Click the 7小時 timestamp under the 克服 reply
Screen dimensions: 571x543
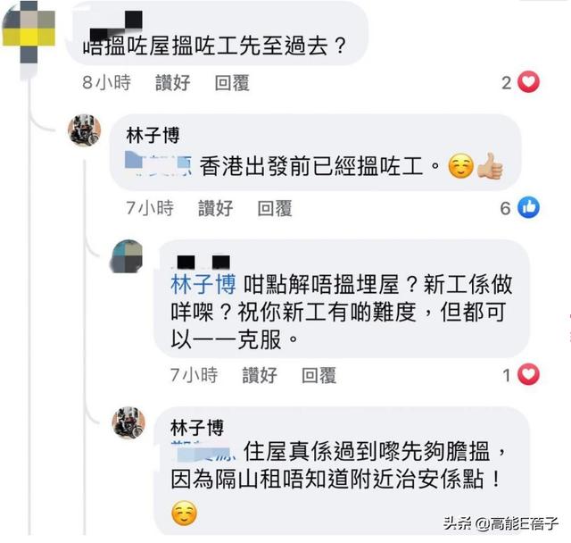coord(194,375)
